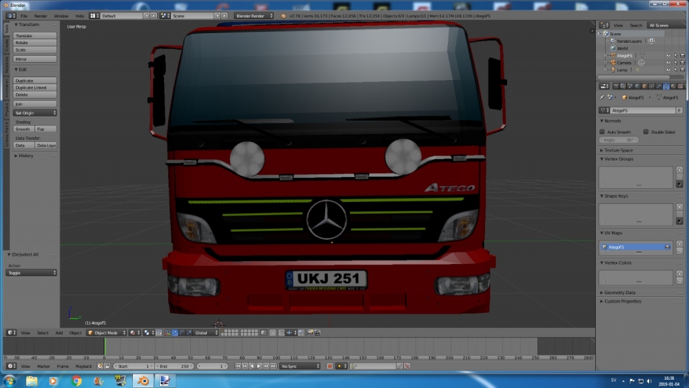The height and width of the screenshot is (388, 689).
Task: Click the Duplicate Linked button
Action: [34, 88]
